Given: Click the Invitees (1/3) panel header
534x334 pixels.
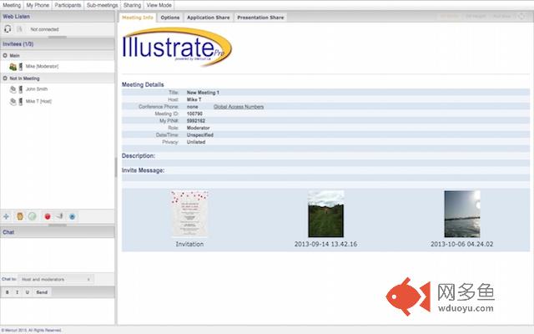Looking at the screenshot, I should pos(58,44).
